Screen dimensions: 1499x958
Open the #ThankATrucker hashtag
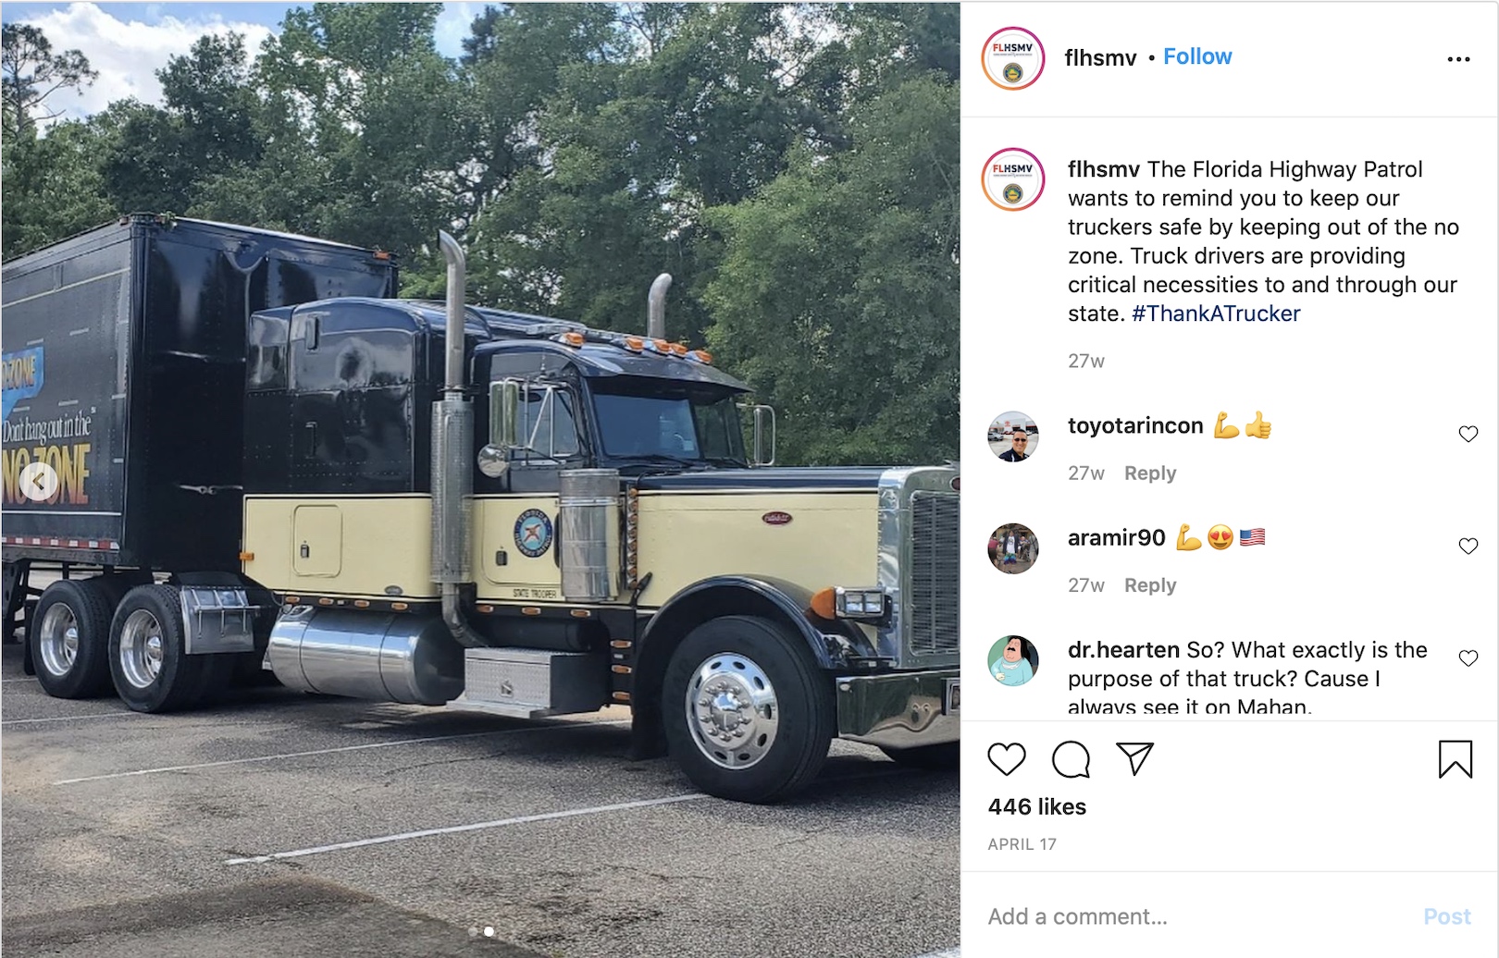point(1216,313)
